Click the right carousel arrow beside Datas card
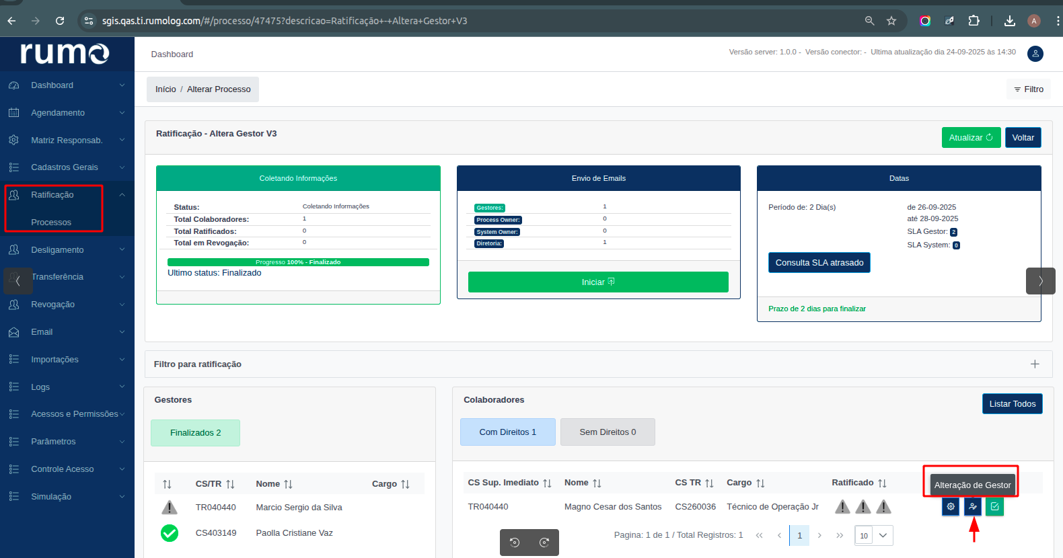 (x=1040, y=281)
